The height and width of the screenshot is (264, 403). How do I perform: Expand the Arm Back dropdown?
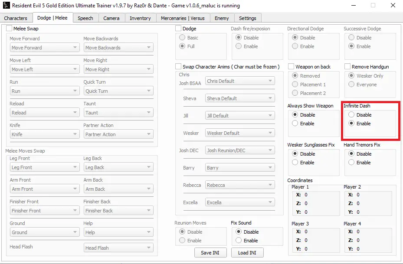pyautogui.click(x=118, y=189)
